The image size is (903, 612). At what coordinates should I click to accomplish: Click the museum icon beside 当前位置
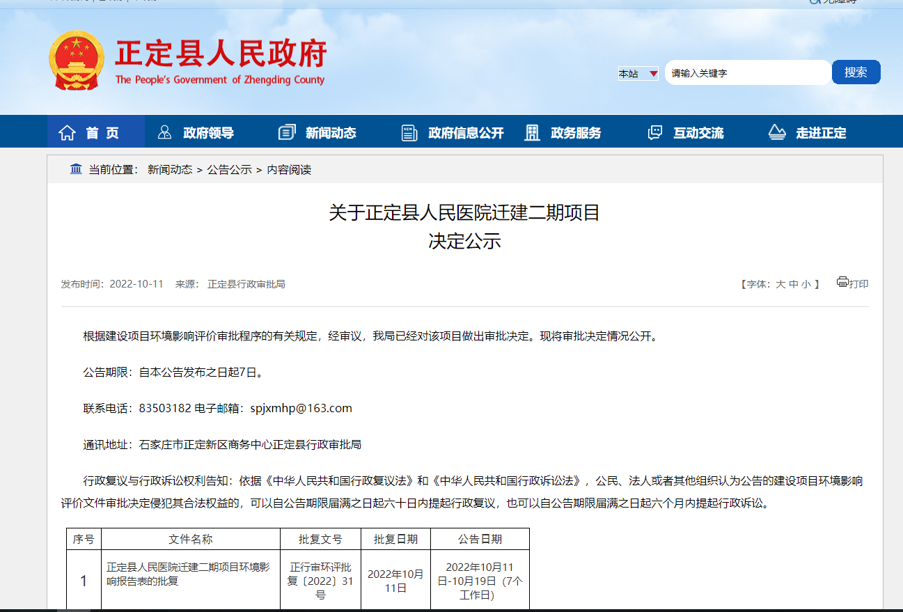tap(76, 169)
